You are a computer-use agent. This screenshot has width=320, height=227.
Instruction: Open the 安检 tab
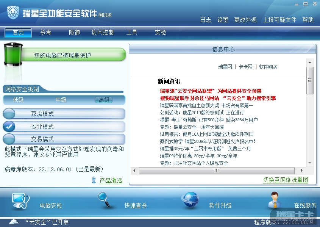[x=161, y=33]
